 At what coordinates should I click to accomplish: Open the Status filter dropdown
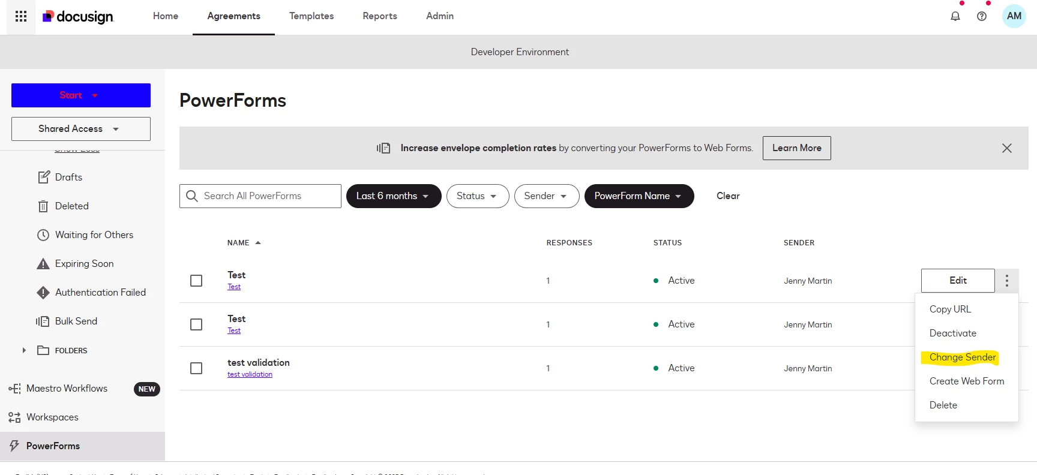[x=478, y=196]
